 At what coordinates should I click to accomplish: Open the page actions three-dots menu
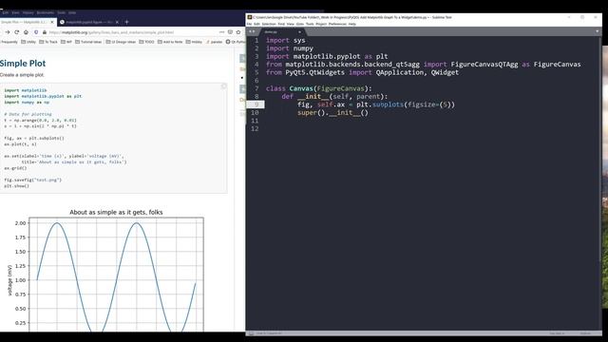(221, 32)
